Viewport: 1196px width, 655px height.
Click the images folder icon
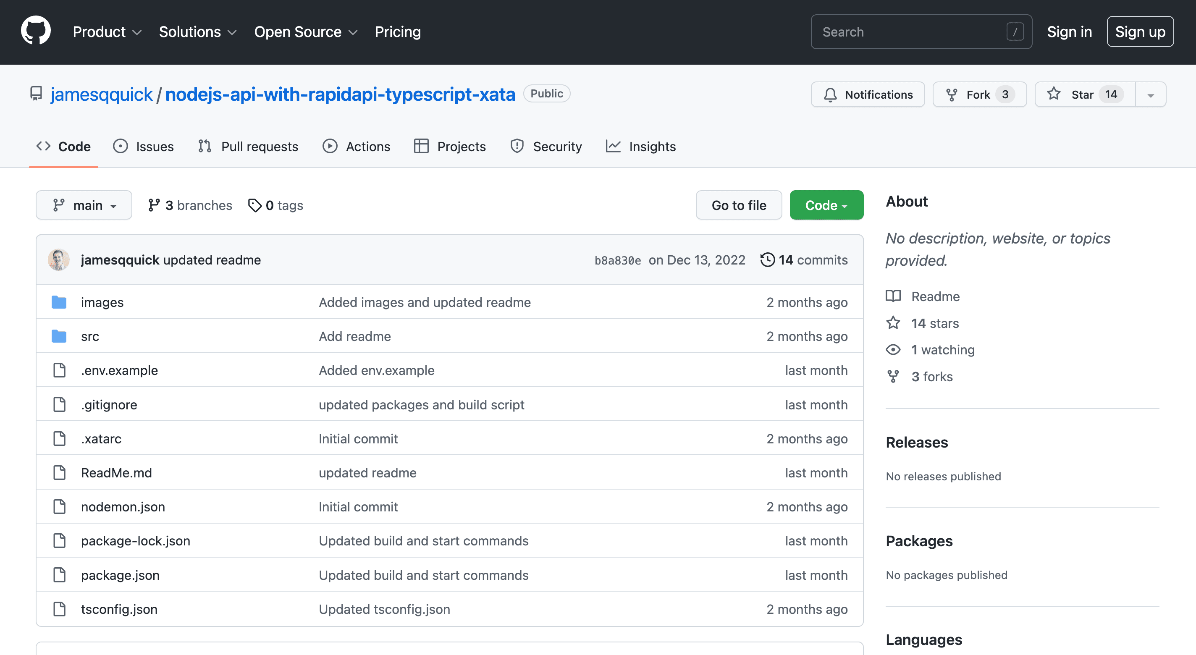(59, 302)
